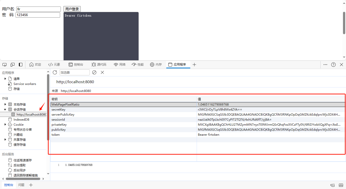The image size is (346, 189).
Task: Select 兴趣组 in sidebar
Action: tap(18, 134)
